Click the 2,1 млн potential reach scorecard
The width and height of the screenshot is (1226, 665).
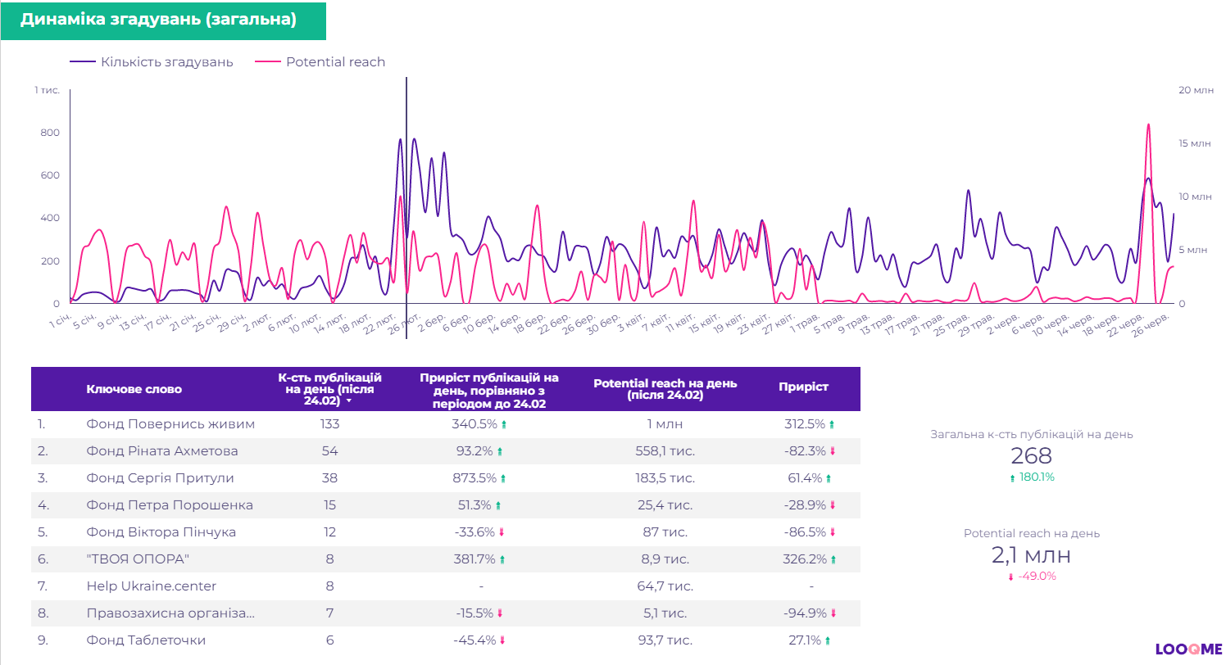pyautogui.click(x=1031, y=554)
